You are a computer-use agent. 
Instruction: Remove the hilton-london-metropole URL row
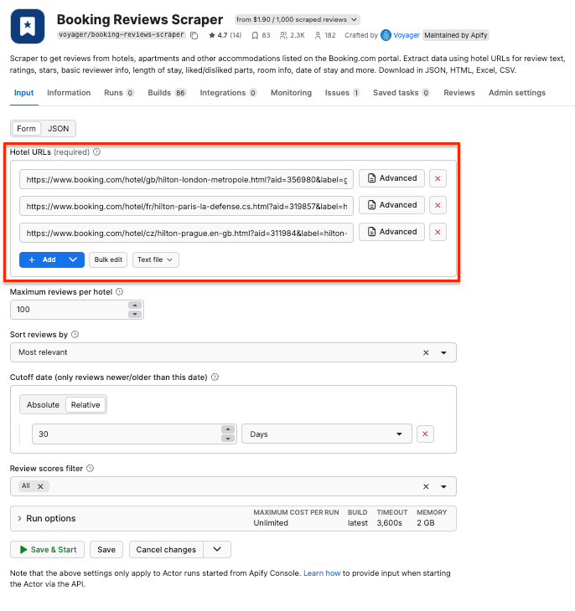438,178
